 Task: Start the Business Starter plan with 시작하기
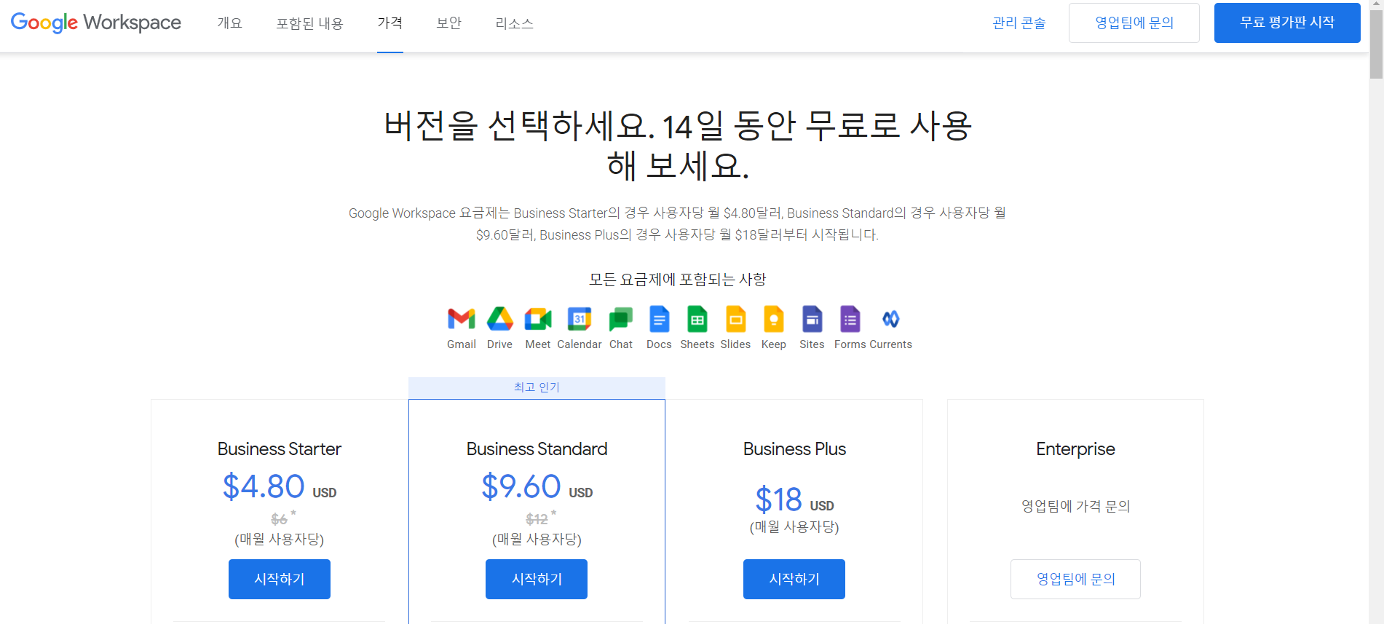tap(280, 579)
